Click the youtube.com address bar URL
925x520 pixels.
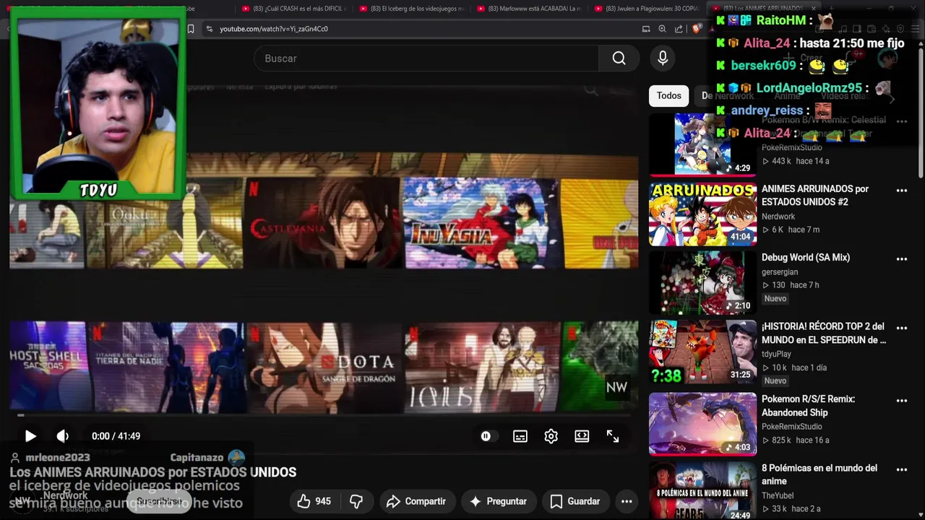(x=274, y=29)
